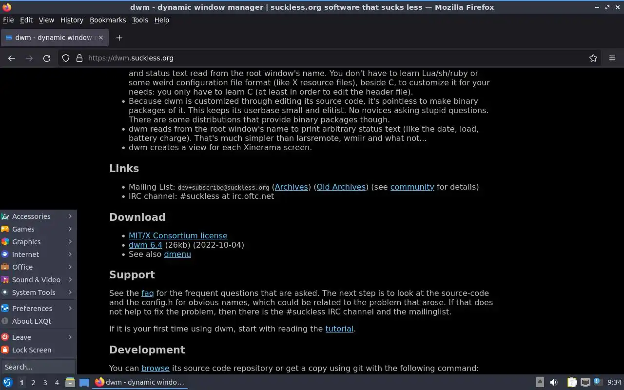This screenshot has width=624, height=390.
Task: Select About LXQt label in start menu
Action: tap(32, 321)
